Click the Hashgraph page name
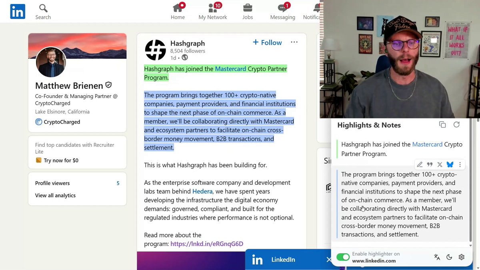Screen dimensions: 480x270 (188, 43)
